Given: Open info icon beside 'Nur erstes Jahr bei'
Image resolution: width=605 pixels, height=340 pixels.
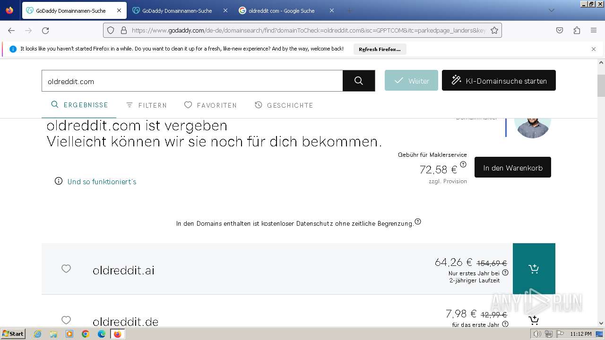Looking at the screenshot, I should click(505, 272).
